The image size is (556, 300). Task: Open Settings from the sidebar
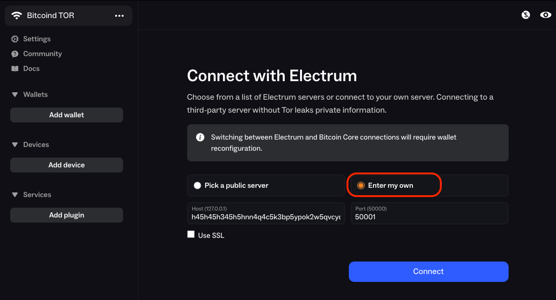(x=36, y=39)
